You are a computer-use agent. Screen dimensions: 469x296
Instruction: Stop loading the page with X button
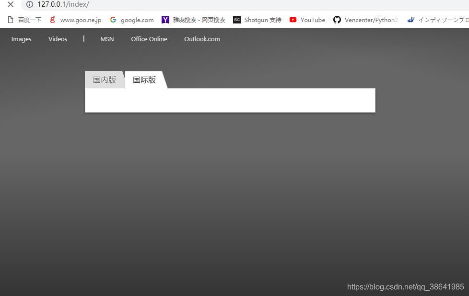(11, 4)
